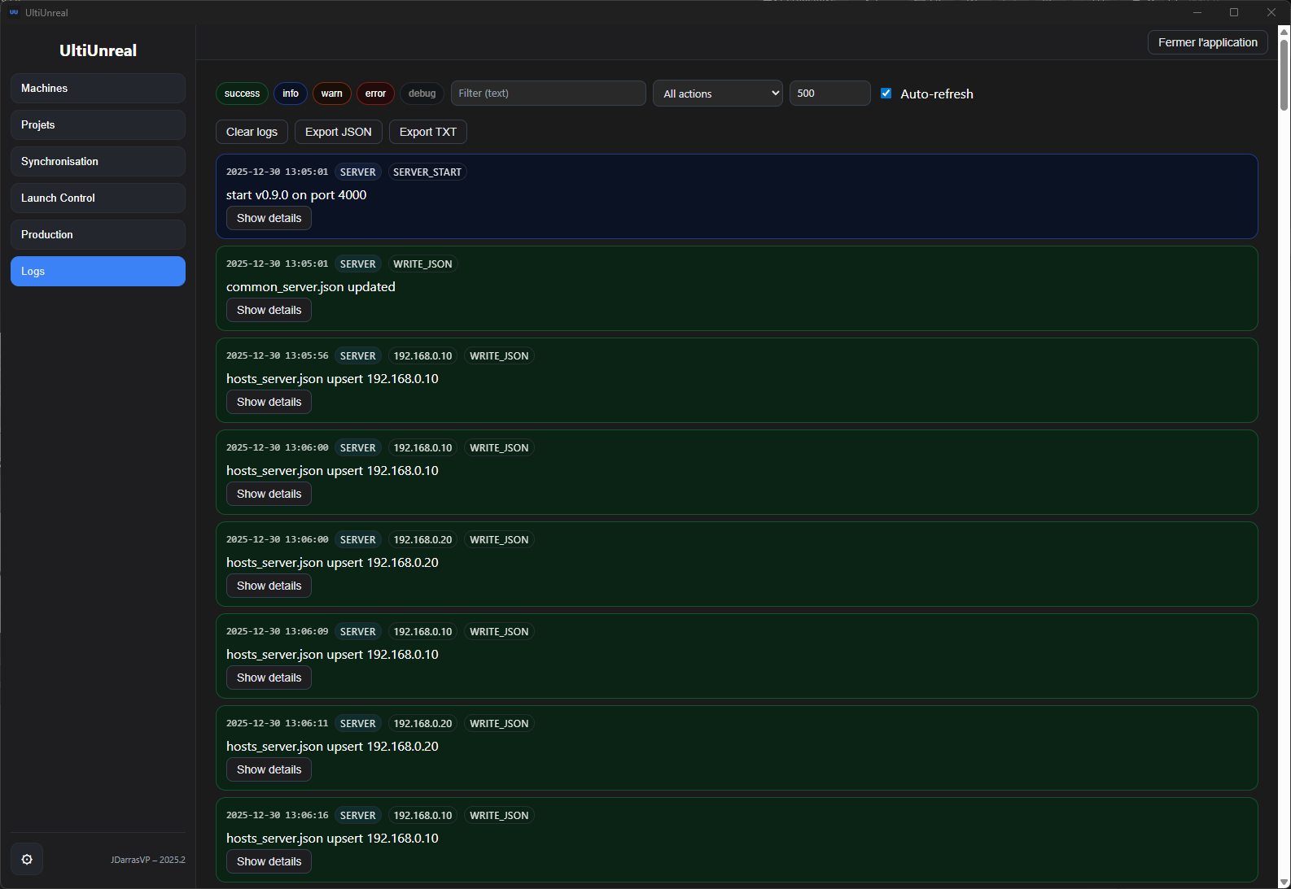Click the Fermer l'application button
Screen dimensions: 1291x889
click(x=1207, y=42)
